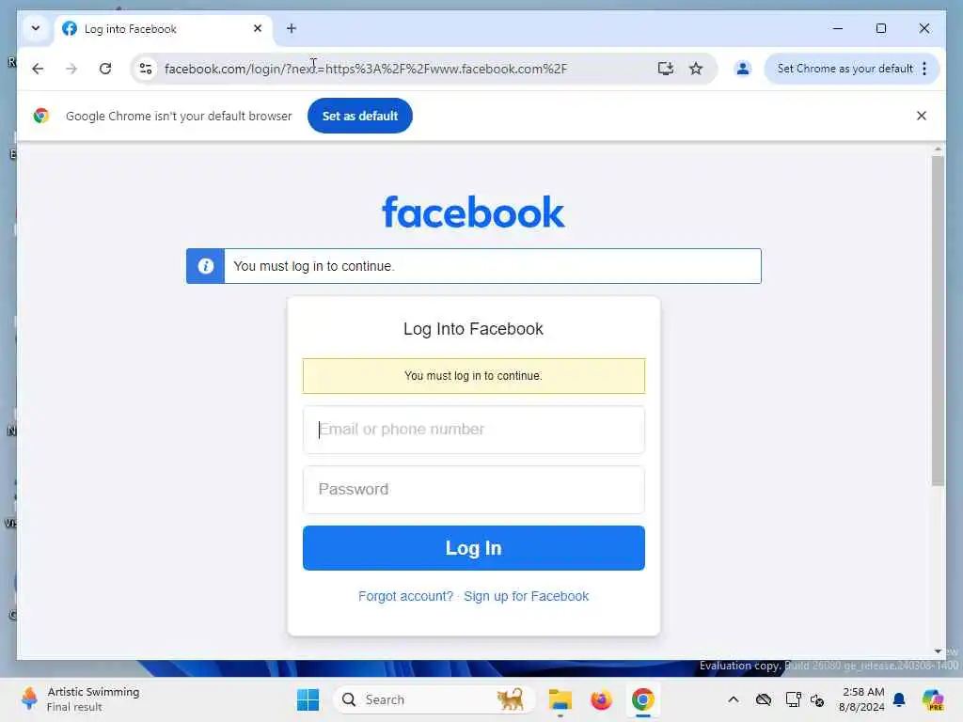Dismiss the default browser notification bar
Screen dimensions: 963x722
click(922, 116)
